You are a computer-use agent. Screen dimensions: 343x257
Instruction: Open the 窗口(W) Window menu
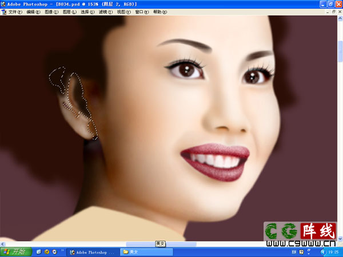pyautogui.click(x=142, y=12)
